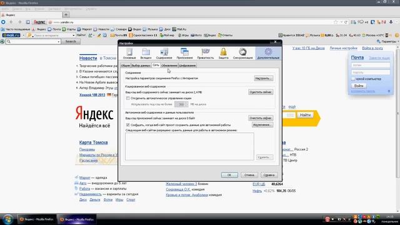Open the Карты bookmark
This screenshot has height=225, width=400.
(69, 29)
